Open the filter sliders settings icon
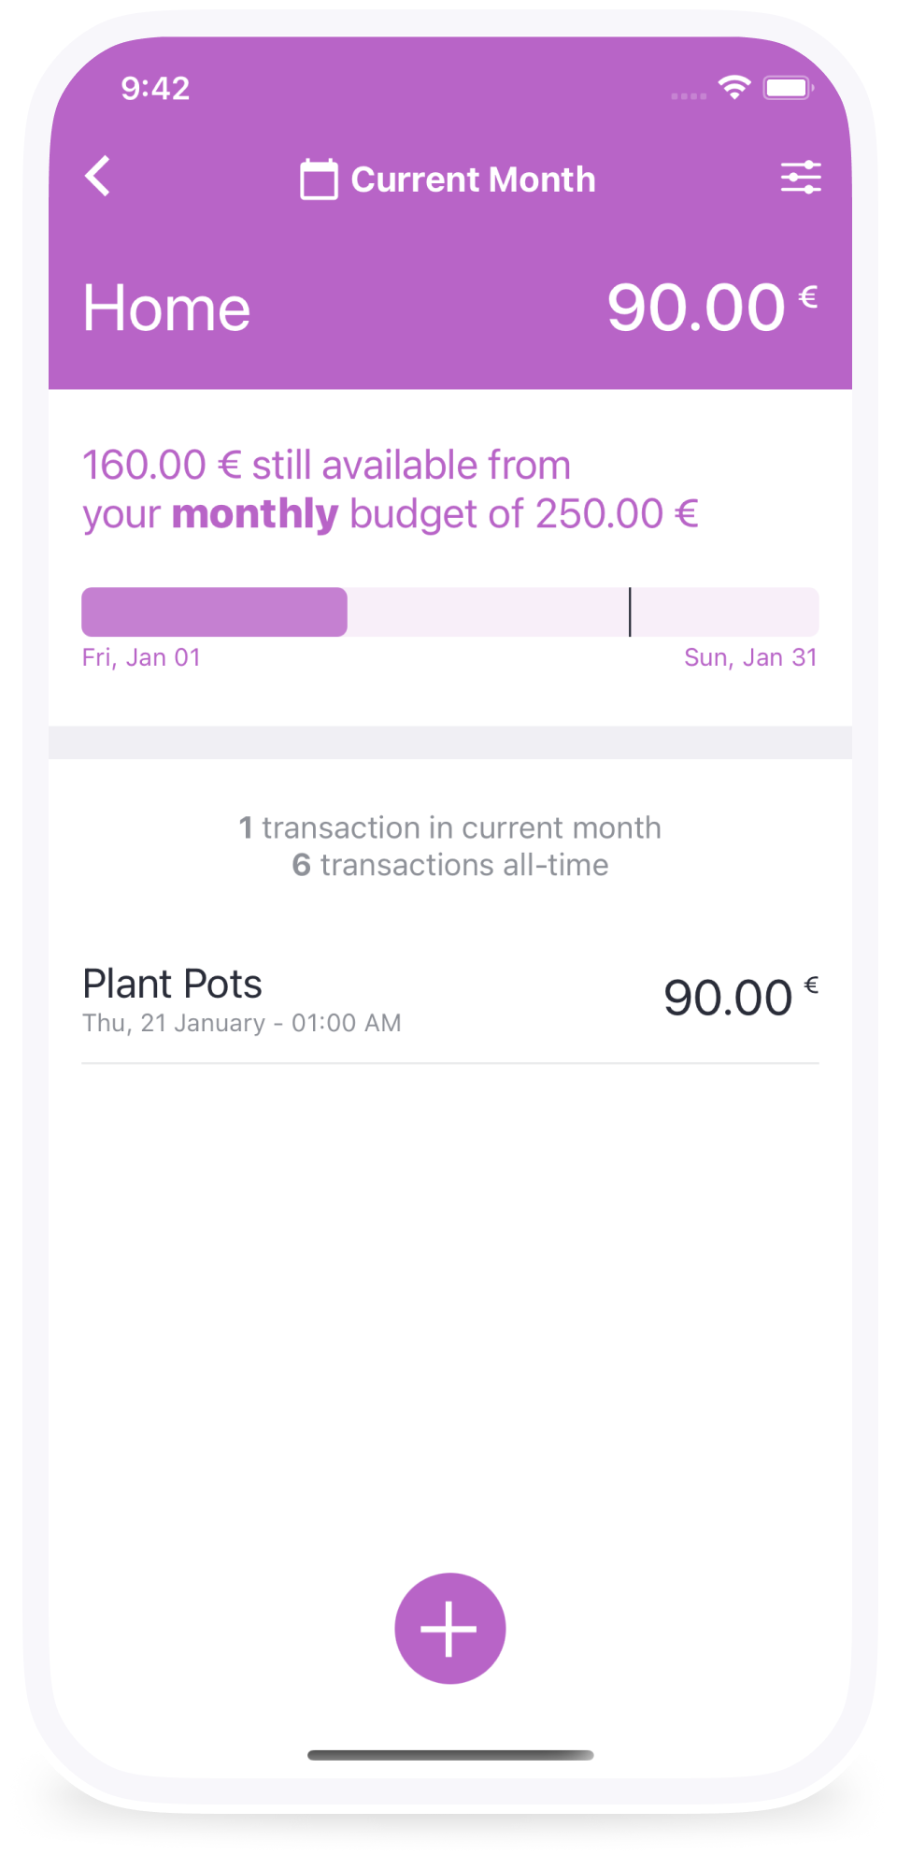Screen dimensions: 897x1855 point(801,177)
